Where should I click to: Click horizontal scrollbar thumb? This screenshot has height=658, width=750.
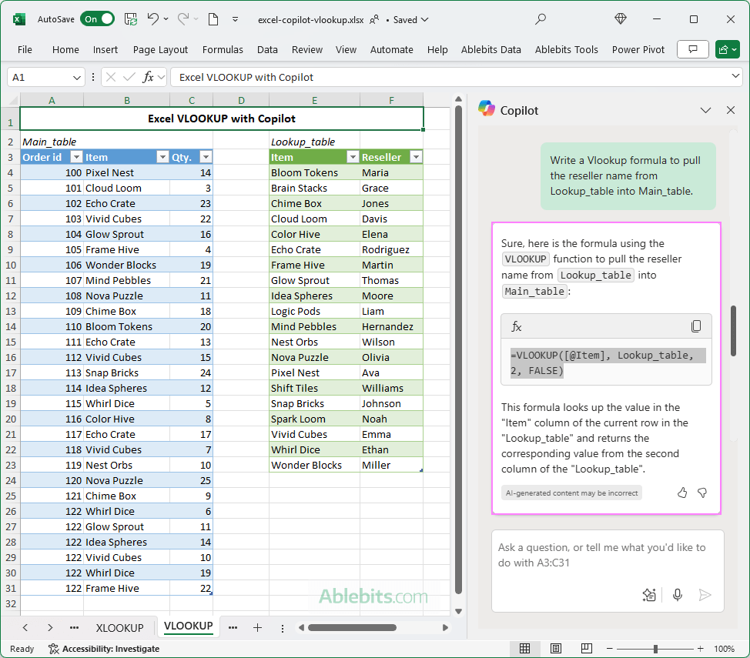[352, 627]
